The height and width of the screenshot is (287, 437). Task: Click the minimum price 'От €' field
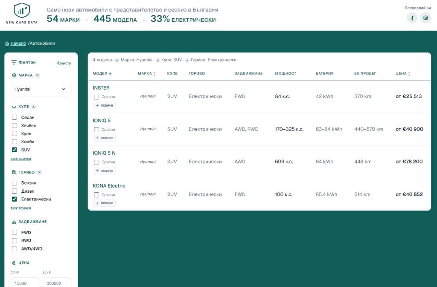pos(25,283)
